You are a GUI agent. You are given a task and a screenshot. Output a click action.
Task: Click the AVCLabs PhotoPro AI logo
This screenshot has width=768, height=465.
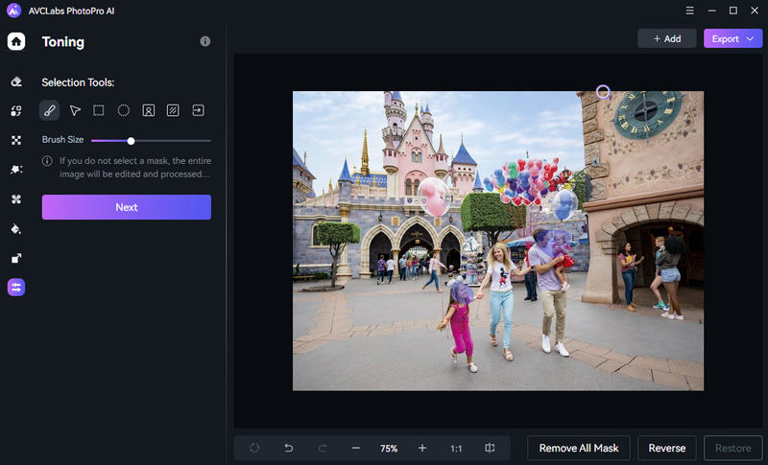tap(13, 11)
